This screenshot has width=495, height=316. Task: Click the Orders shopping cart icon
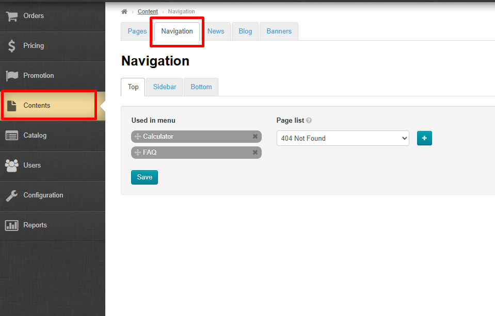coord(12,16)
